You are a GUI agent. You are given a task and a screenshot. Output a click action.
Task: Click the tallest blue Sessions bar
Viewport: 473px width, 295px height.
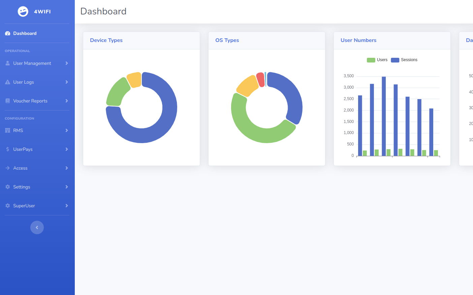[384, 116]
